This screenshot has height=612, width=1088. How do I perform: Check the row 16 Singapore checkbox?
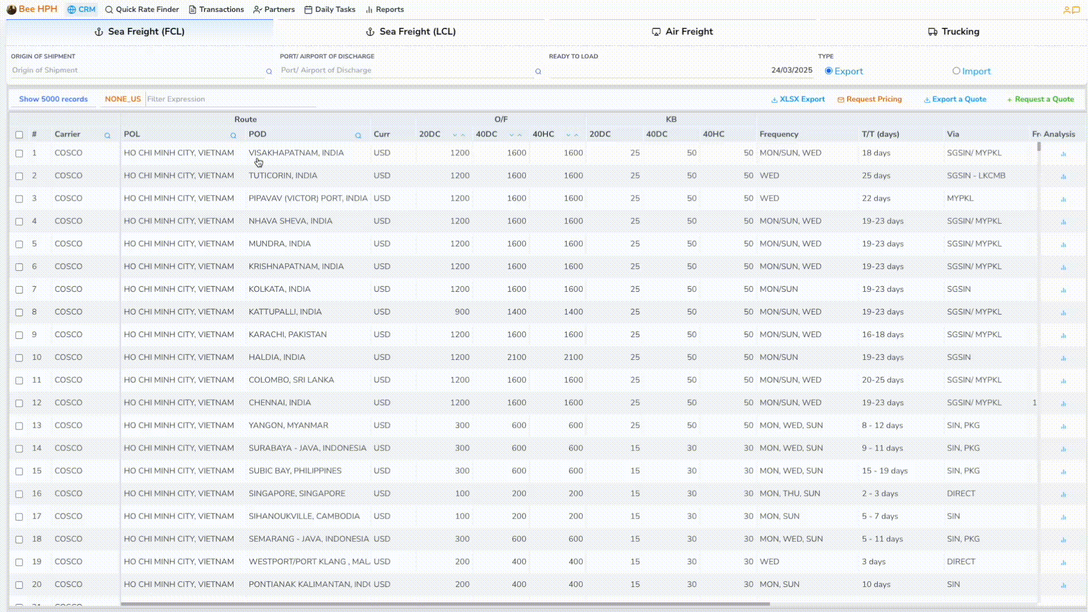[19, 494]
